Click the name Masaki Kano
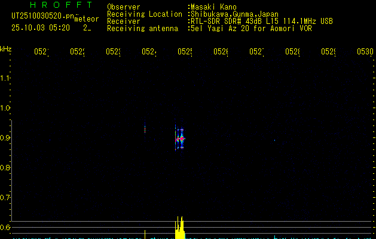 click(x=213, y=7)
